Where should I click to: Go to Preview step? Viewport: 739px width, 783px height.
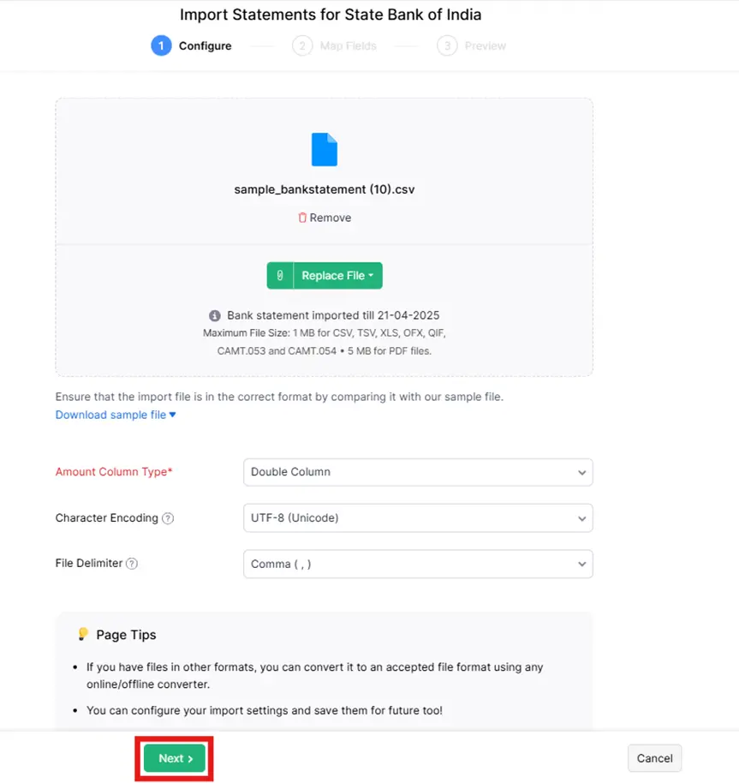485,46
